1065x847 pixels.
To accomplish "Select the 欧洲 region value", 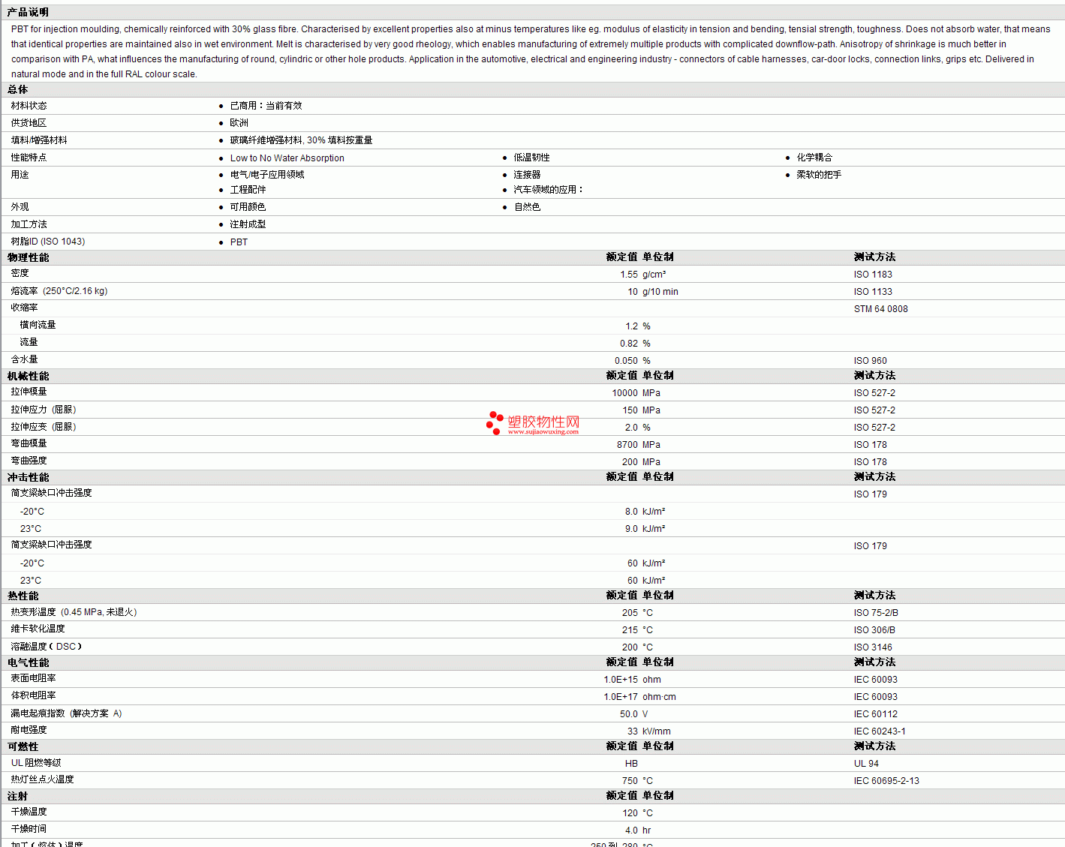I will 239,123.
